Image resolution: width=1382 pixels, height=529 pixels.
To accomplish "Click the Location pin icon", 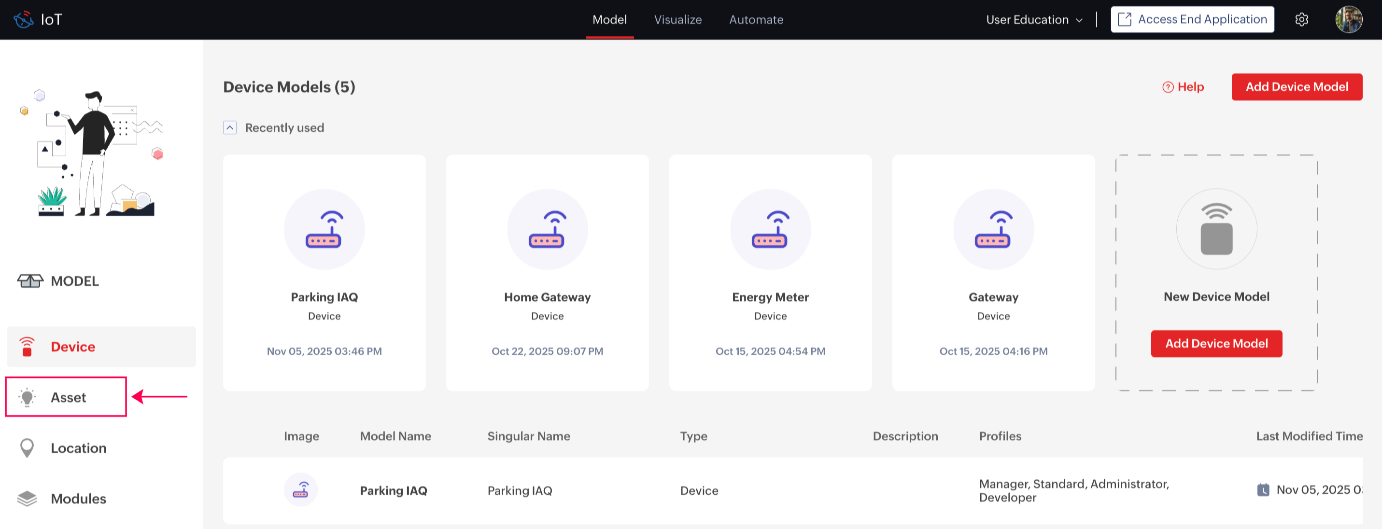I will [x=27, y=447].
